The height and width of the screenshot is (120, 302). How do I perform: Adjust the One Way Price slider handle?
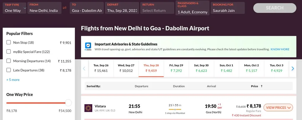68,103
